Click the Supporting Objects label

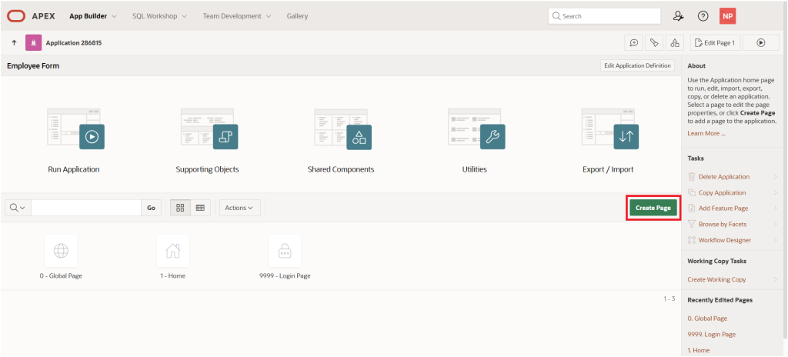pos(207,169)
